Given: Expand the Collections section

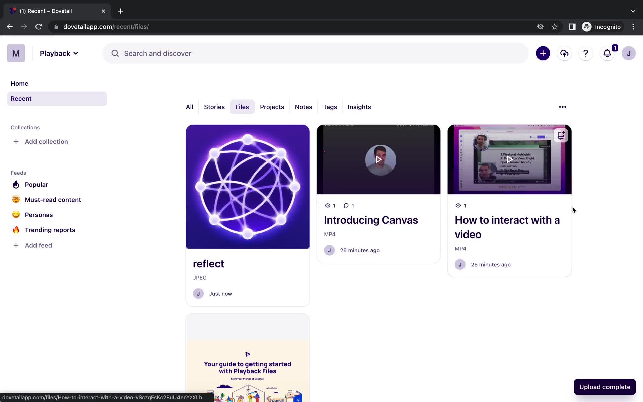Looking at the screenshot, I should pos(25,127).
